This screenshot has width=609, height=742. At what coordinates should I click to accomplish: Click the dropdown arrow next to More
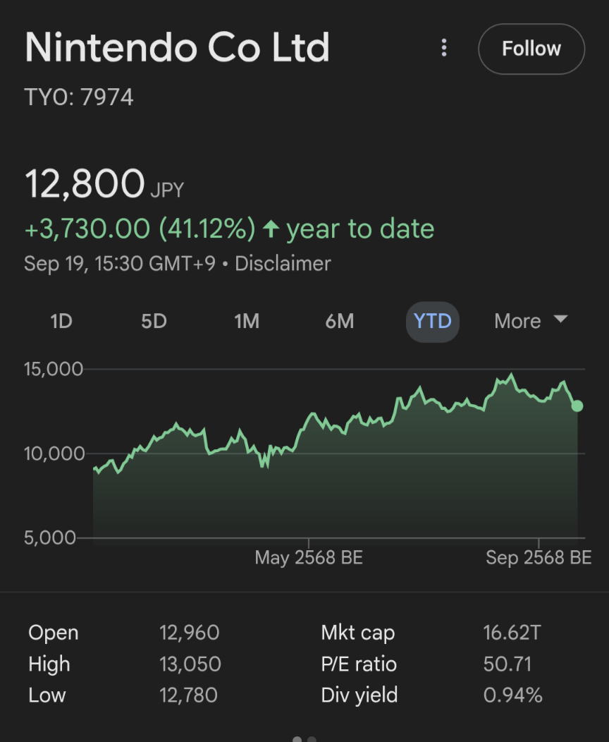pos(561,319)
